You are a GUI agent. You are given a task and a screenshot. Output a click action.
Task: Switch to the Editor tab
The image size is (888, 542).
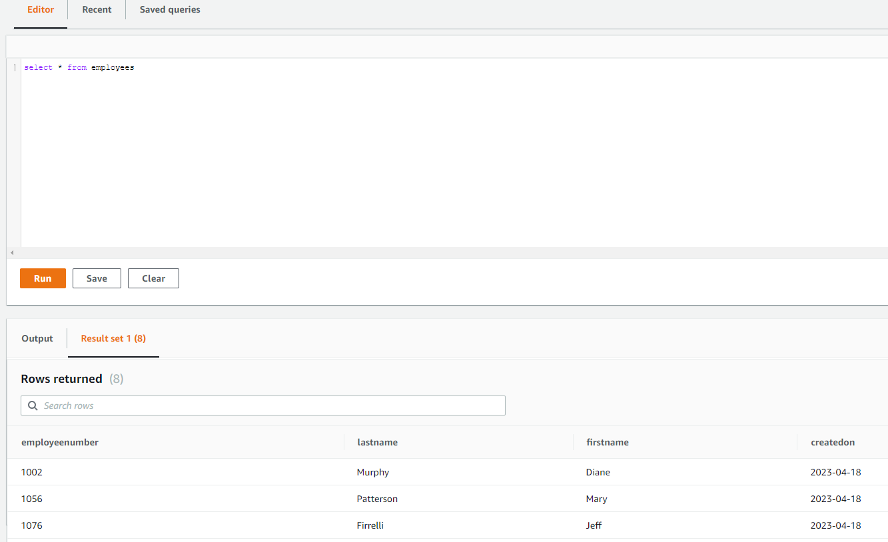coord(41,10)
